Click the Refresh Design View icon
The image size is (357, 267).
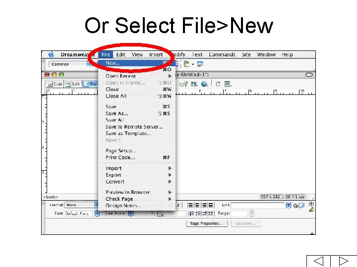218,84
